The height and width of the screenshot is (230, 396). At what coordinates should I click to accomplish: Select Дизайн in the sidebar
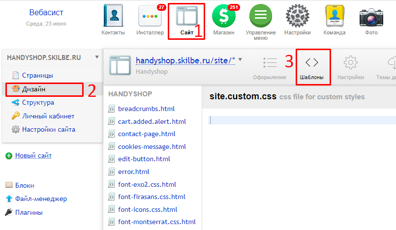[33, 89]
